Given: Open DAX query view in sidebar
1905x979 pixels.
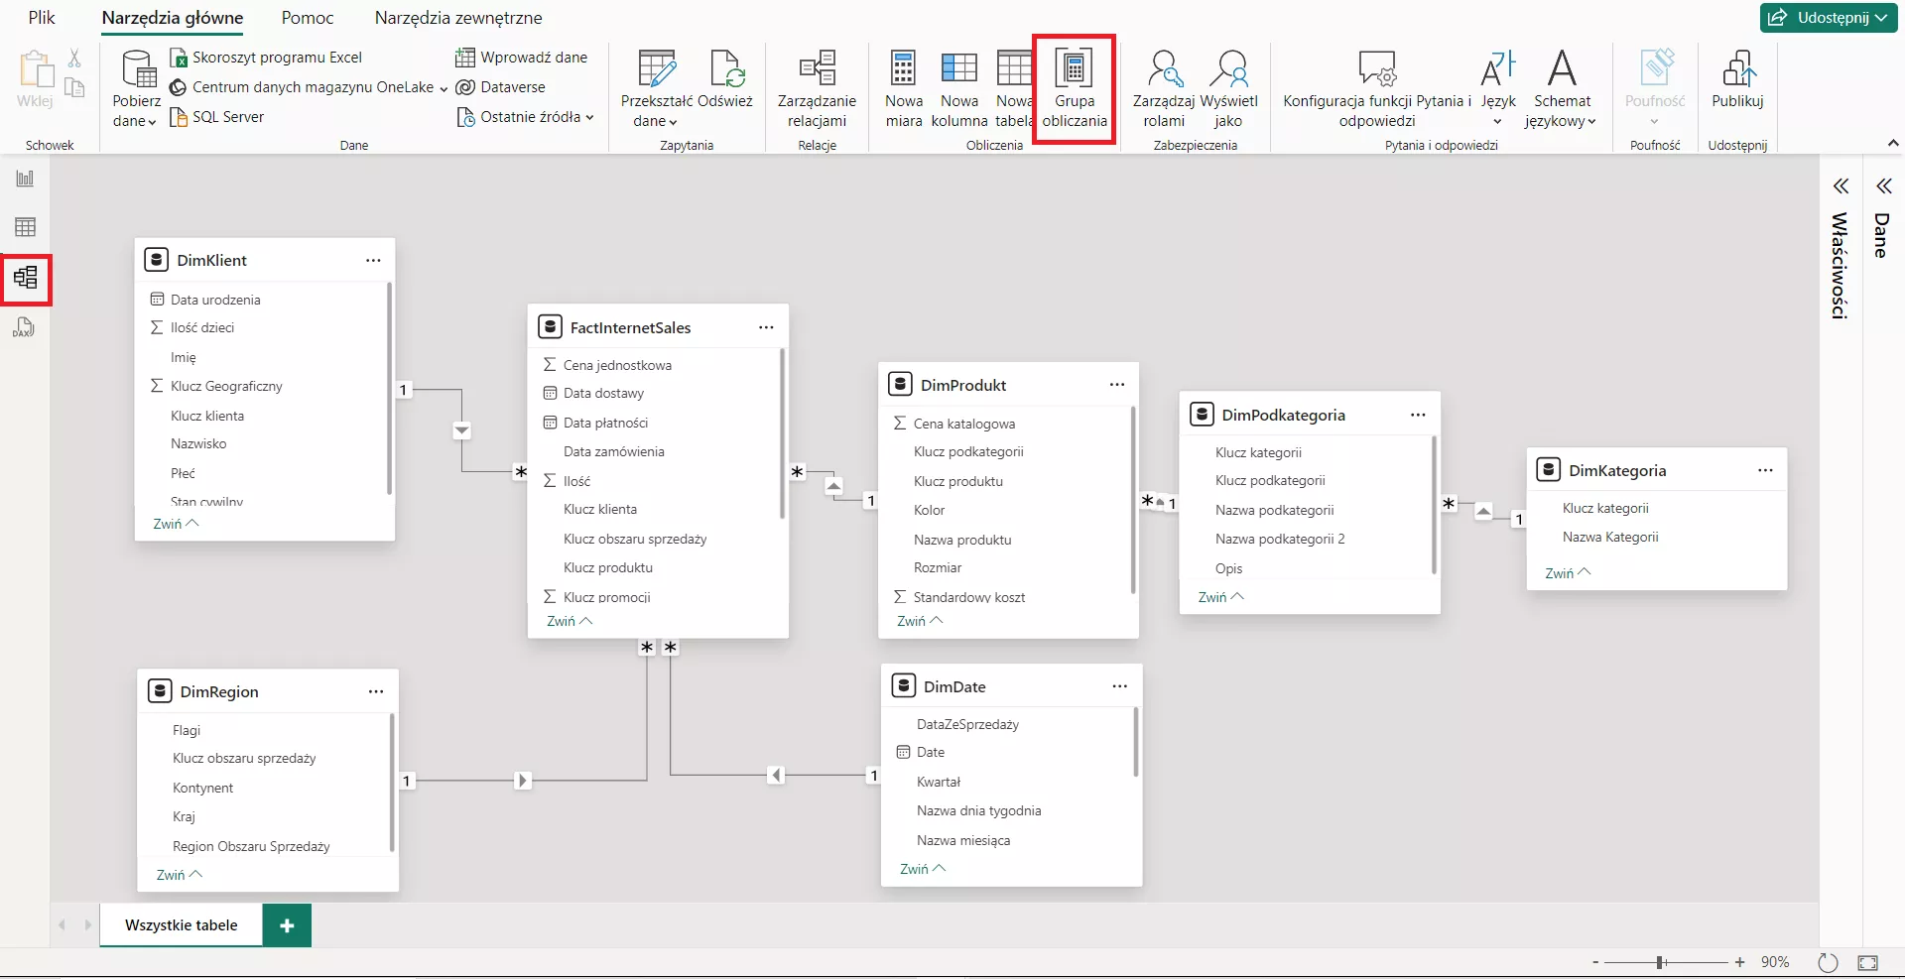Looking at the screenshot, I should pyautogui.click(x=25, y=327).
